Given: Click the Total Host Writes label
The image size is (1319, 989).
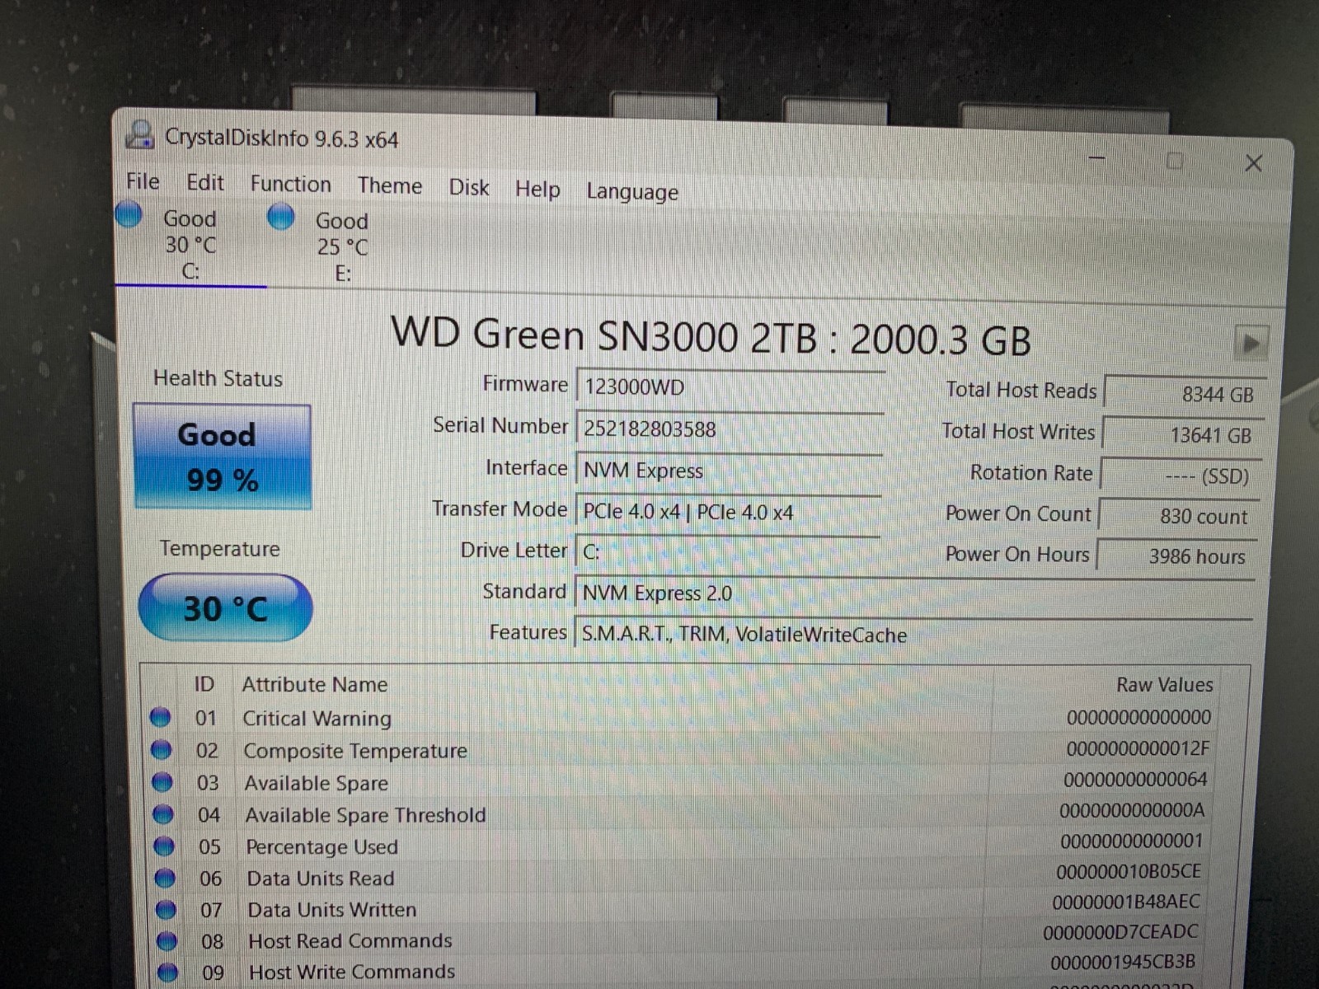Looking at the screenshot, I should tap(1019, 431).
